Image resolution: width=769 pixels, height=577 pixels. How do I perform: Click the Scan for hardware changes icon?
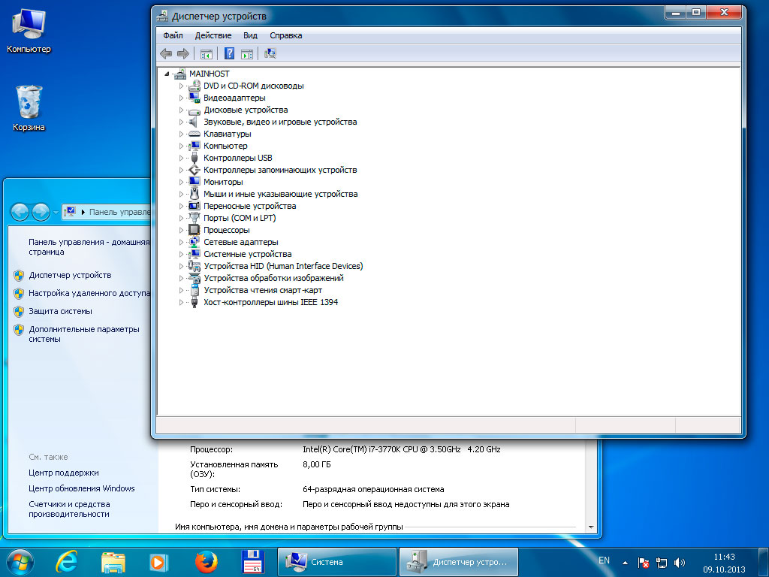click(x=270, y=53)
